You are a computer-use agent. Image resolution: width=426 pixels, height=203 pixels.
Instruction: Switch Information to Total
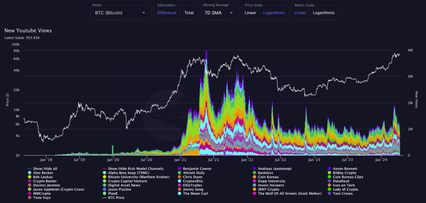189,13
